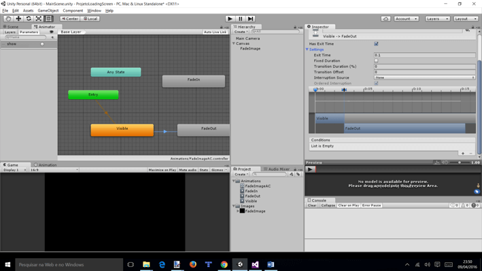
Task: Toggle Fixed Duration checkbox
Action: [376, 61]
